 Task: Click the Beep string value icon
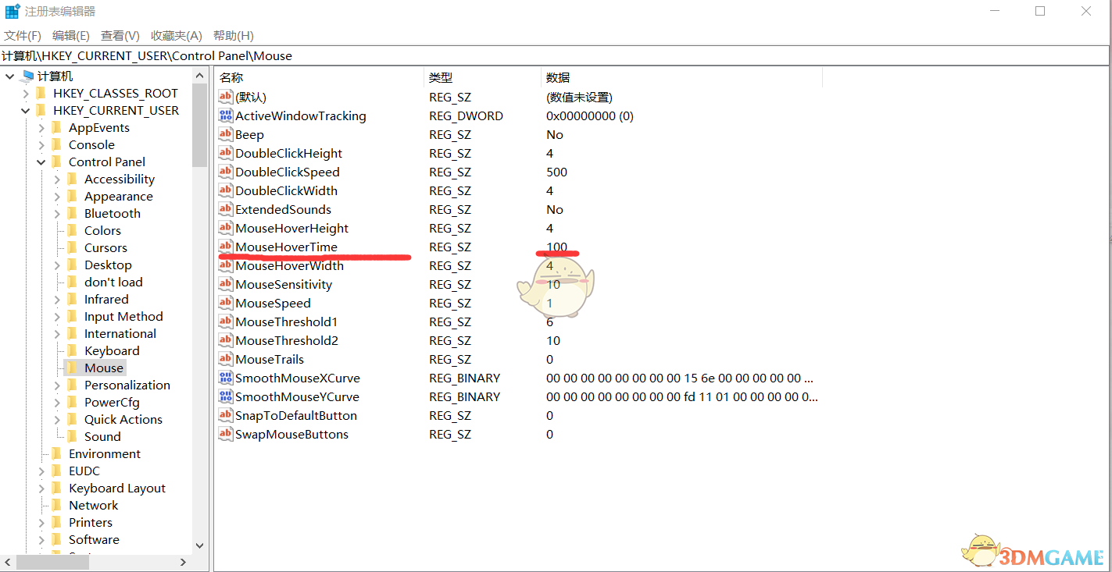pos(226,134)
